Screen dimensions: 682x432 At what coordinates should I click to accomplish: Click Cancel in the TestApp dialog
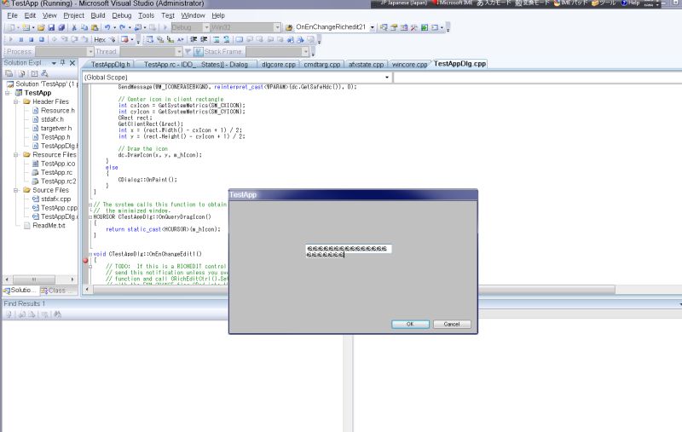[452, 325]
